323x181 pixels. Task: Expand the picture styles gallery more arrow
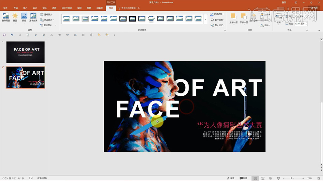[x=206, y=20]
